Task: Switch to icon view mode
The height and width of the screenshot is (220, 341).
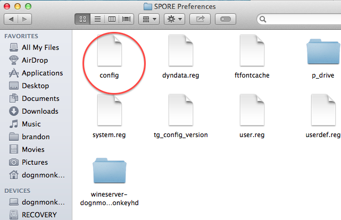Action: coord(84,19)
